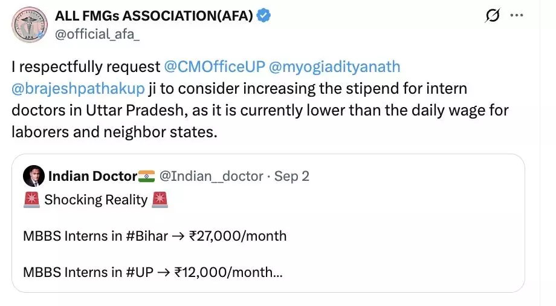Open the Sep 2 timestamp

coord(292,176)
